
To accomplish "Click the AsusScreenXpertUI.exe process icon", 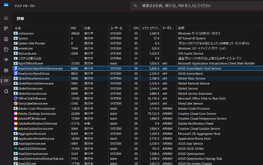I will pos(15,73).
